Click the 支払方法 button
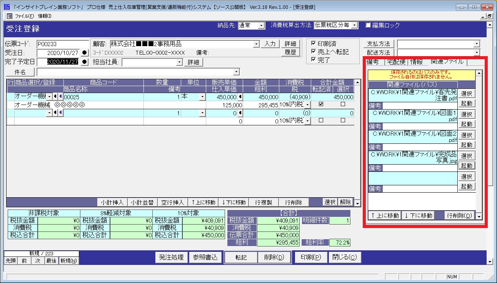 tap(379, 44)
